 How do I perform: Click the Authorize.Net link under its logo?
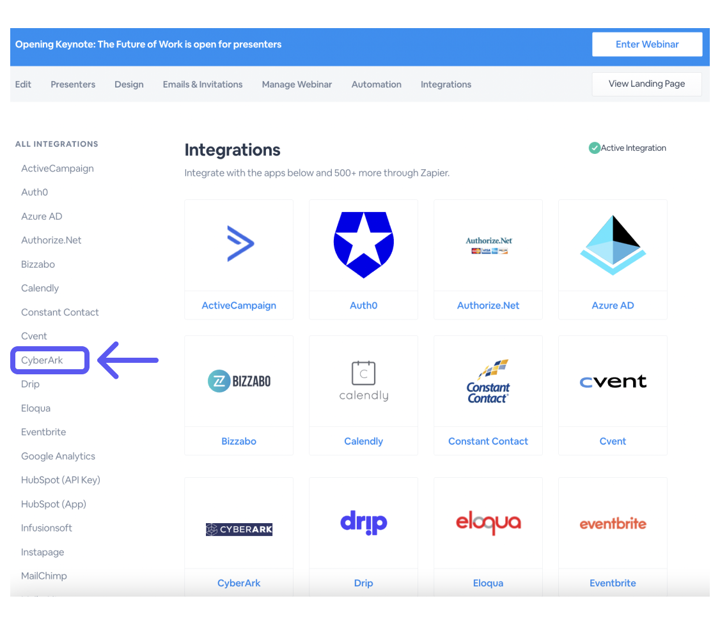(488, 305)
